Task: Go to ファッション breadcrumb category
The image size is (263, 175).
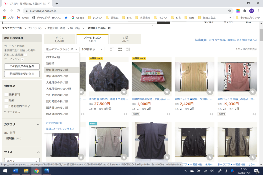Action: click(35, 28)
